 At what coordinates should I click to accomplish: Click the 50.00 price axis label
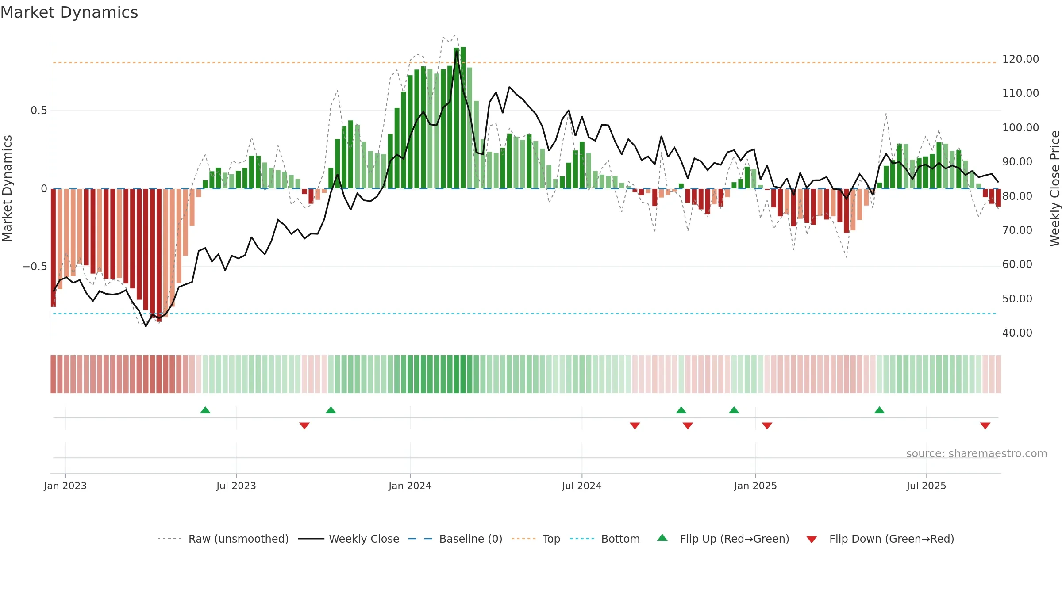[1017, 299]
